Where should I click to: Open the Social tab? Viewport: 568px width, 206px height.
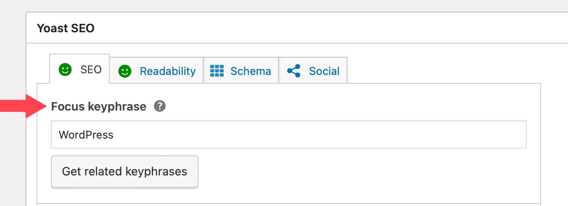(324, 71)
